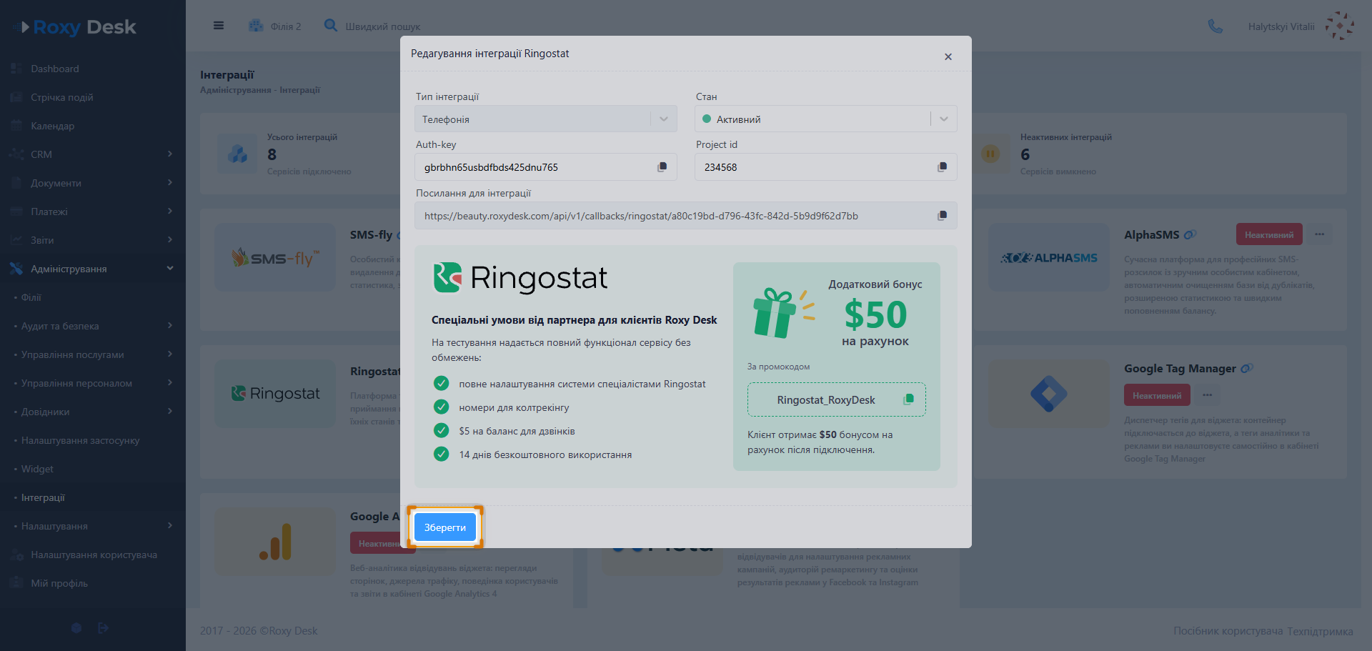Toggle the sidebar with the hamburger icon
Image resolution: width=1372 pixels, height=651 pixels.
pos(219,26)
